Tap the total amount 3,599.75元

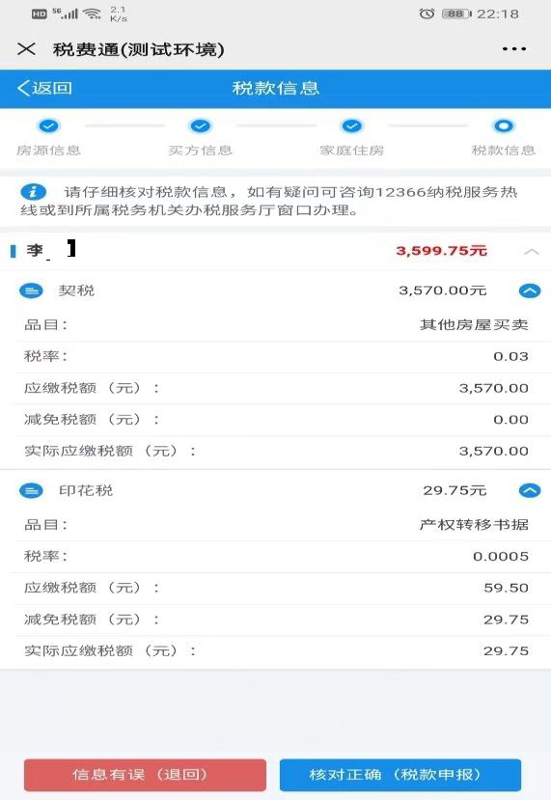[442, 251]
